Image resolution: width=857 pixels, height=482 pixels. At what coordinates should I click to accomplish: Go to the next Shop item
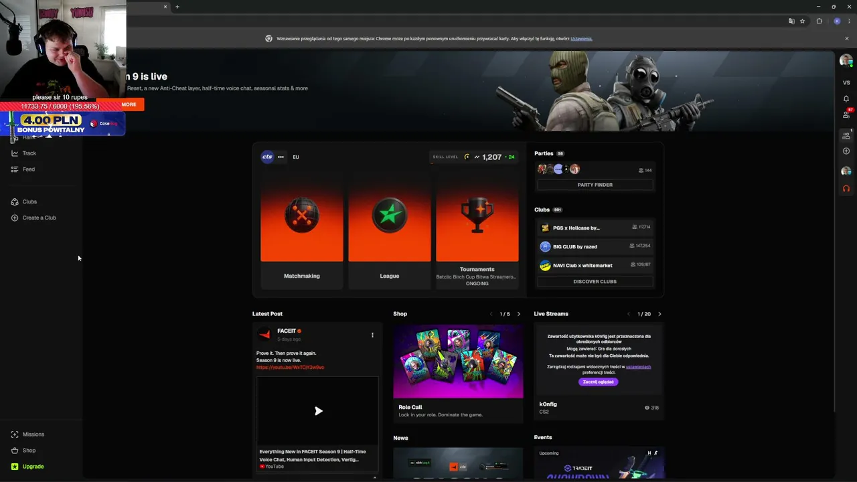point(518,314)
